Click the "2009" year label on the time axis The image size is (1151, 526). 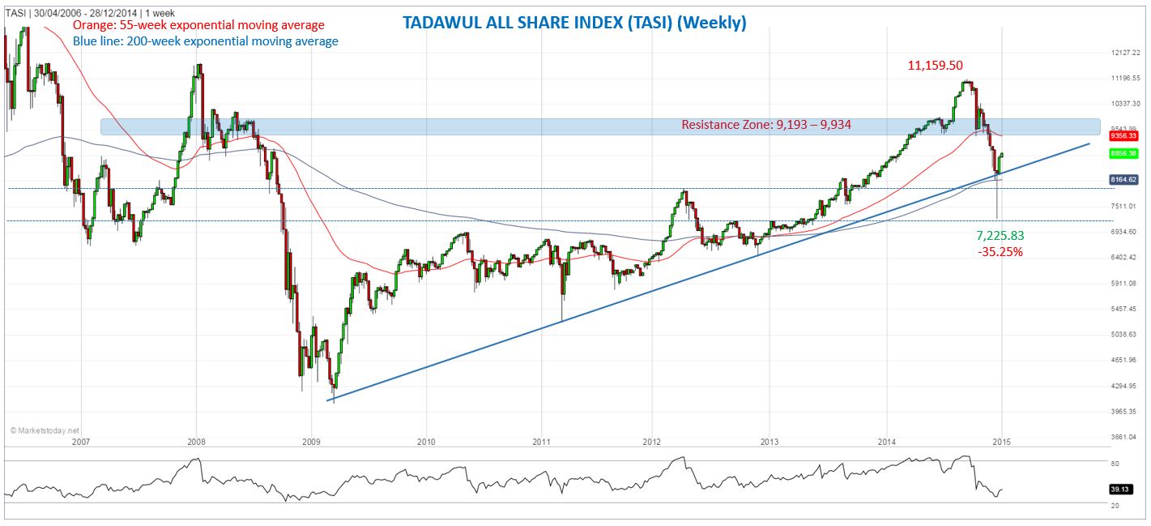311,443
